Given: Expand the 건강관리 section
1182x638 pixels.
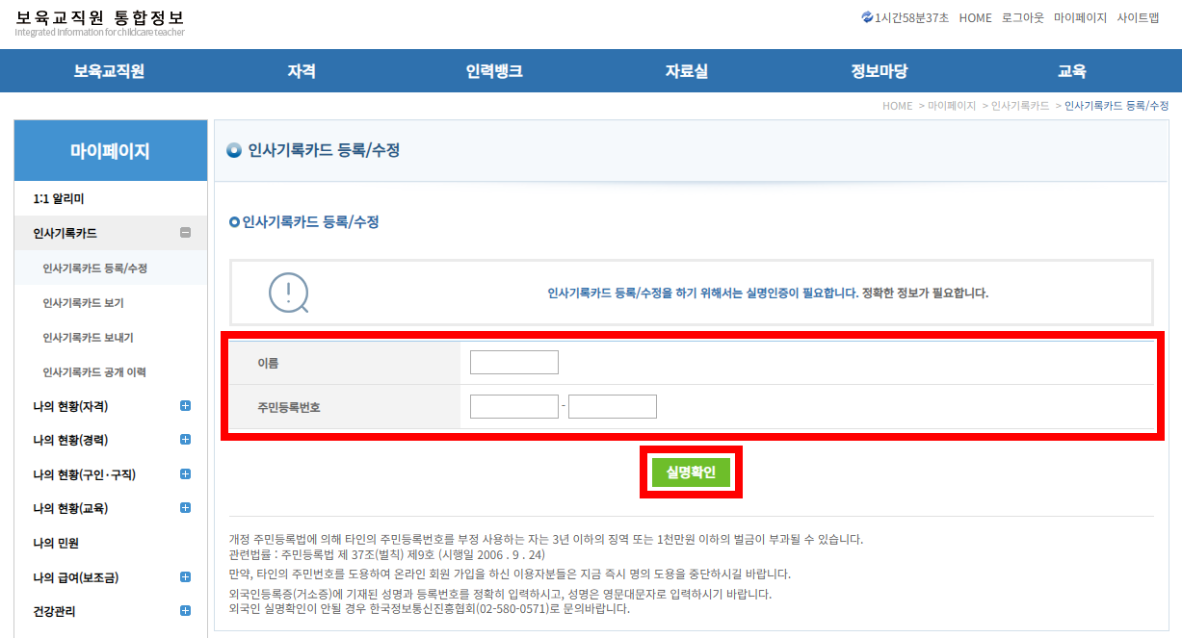Looking at the screenshot, I should (186, 610).
